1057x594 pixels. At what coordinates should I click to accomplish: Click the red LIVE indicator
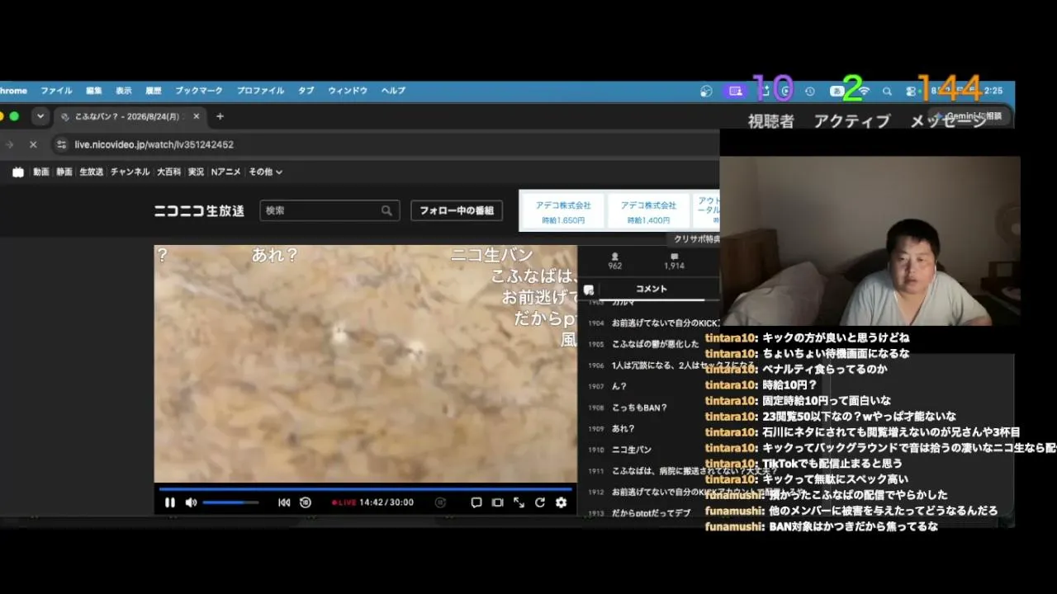tap(344, 502)
